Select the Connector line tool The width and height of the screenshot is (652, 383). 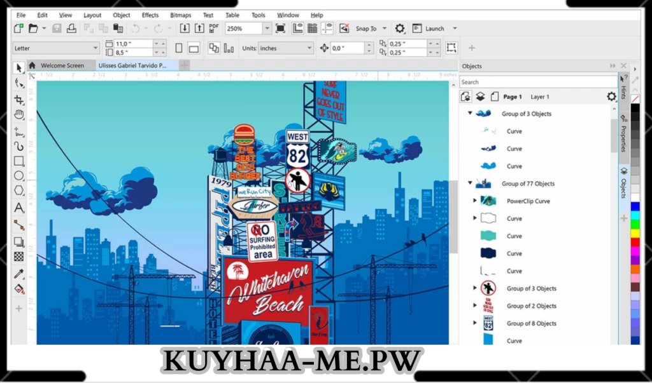coord(18,225)
